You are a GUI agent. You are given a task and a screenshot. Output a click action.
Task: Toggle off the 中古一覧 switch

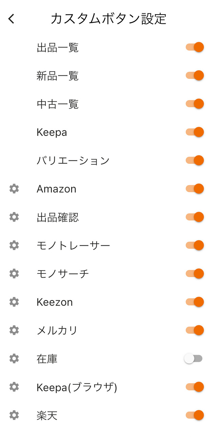(x=195, y=104)
